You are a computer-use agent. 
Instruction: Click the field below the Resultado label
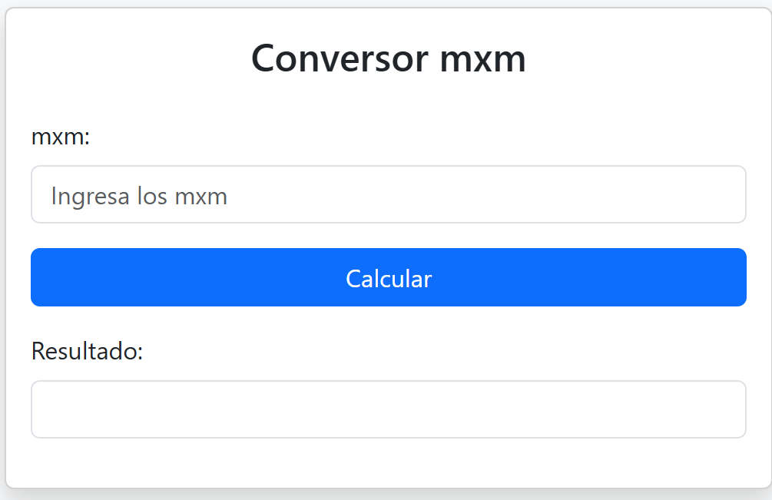389,409
